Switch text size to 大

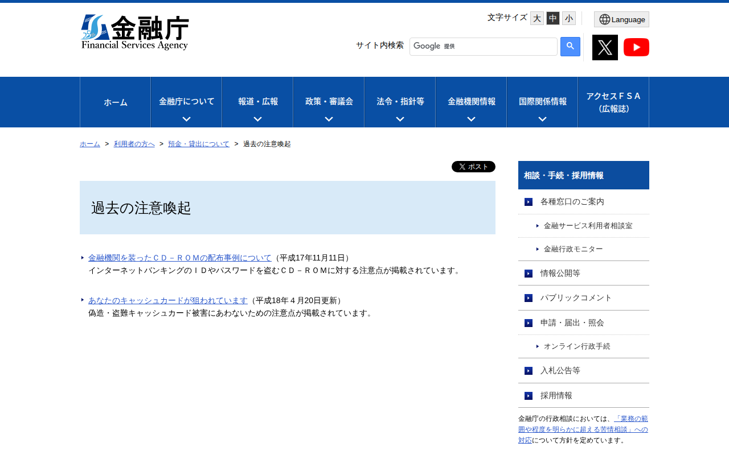536,18
